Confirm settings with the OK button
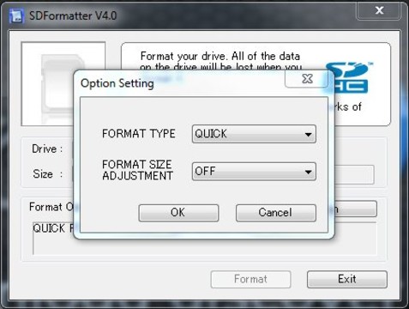This screenshot has height=309, width=409. [178, 213]
